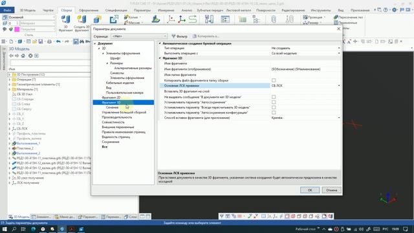Select Сечения in dialog tree

(112, 107)
